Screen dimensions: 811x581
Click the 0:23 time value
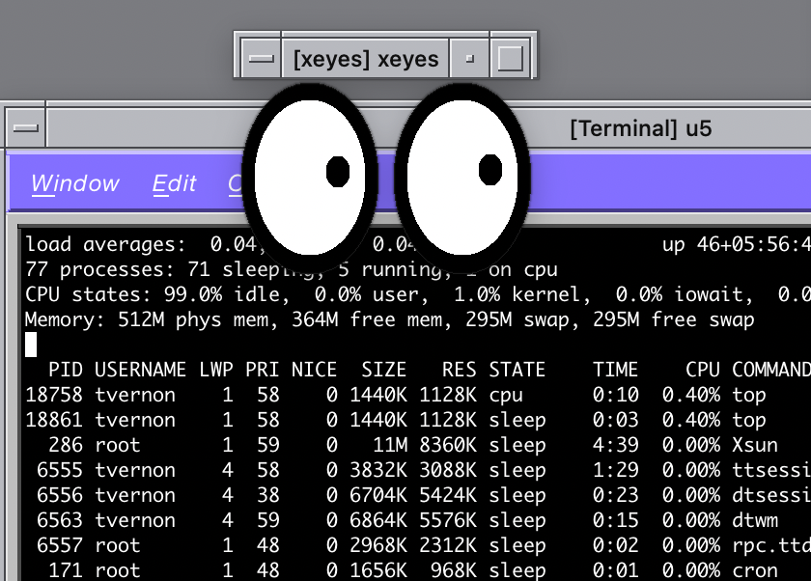coord(616,495)
